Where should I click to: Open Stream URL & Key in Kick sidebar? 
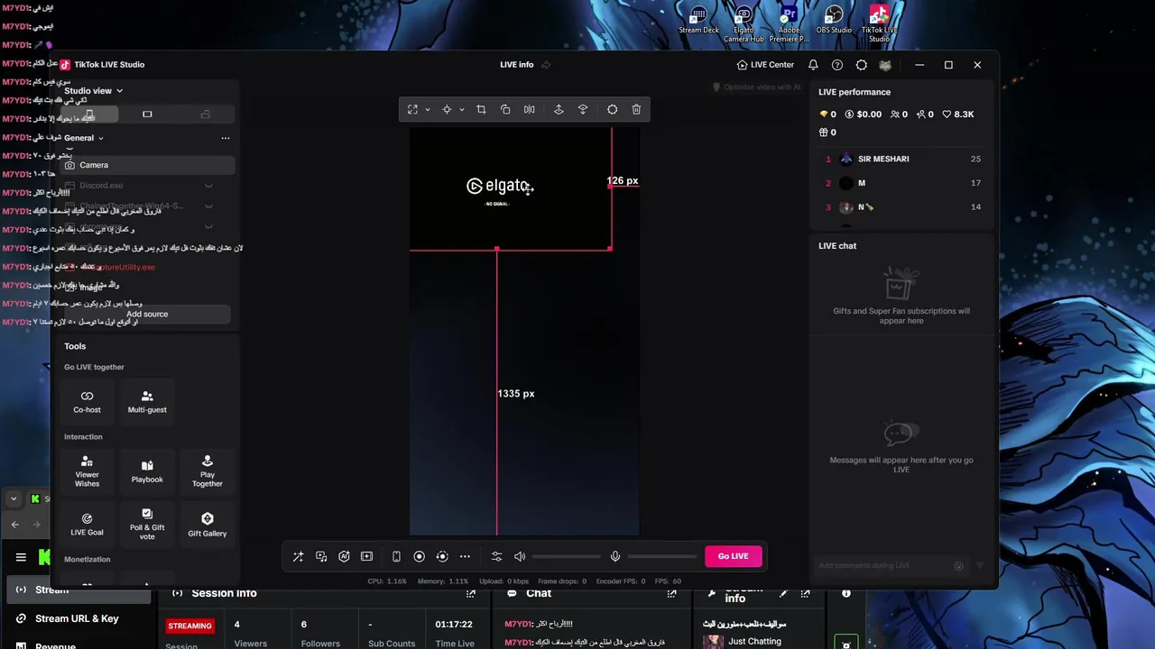pos(77,618)
